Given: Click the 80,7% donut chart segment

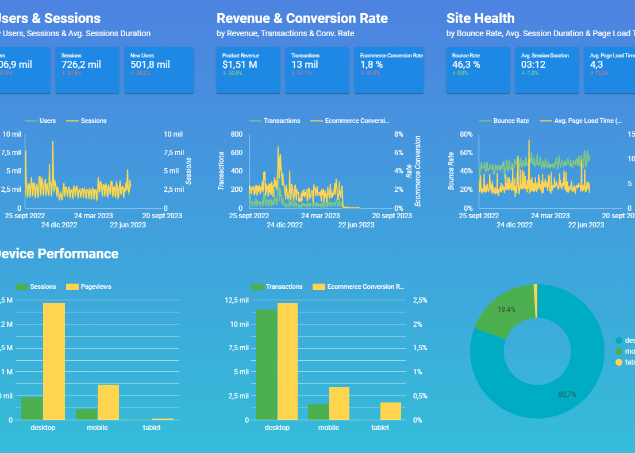Looking at the screenshot, I should pyautogui.click(x=567, y=394).
